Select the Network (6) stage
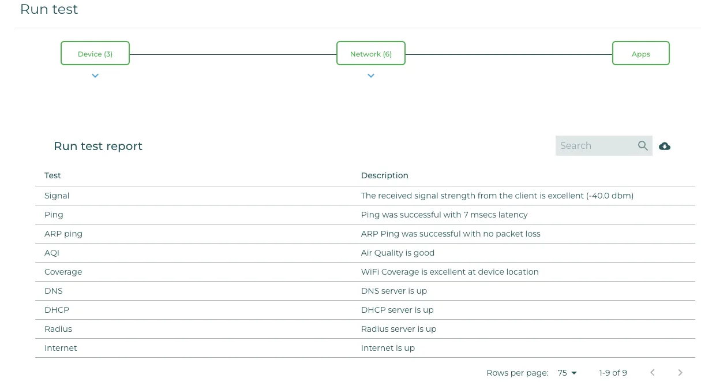The height and width of the screenshot is (382, 701). [371, 53]
